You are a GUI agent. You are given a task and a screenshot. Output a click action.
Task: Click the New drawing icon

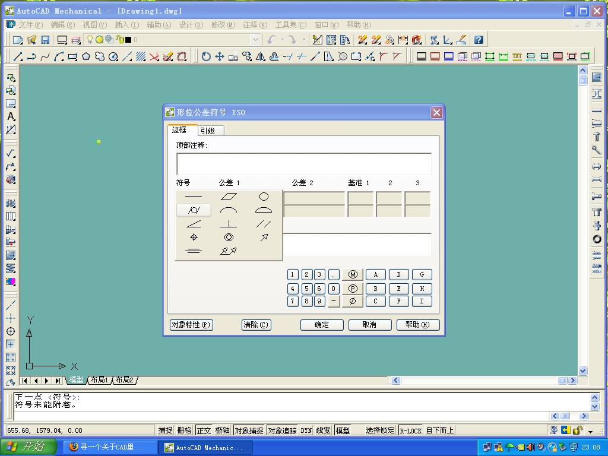coord(17,40)
